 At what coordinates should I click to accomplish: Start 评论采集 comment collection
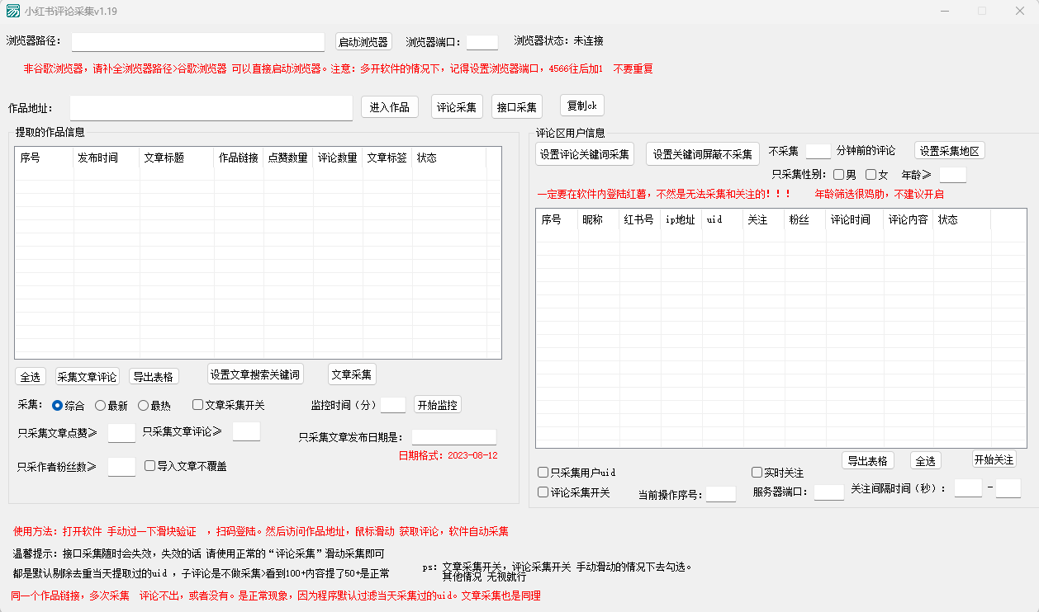457,107
